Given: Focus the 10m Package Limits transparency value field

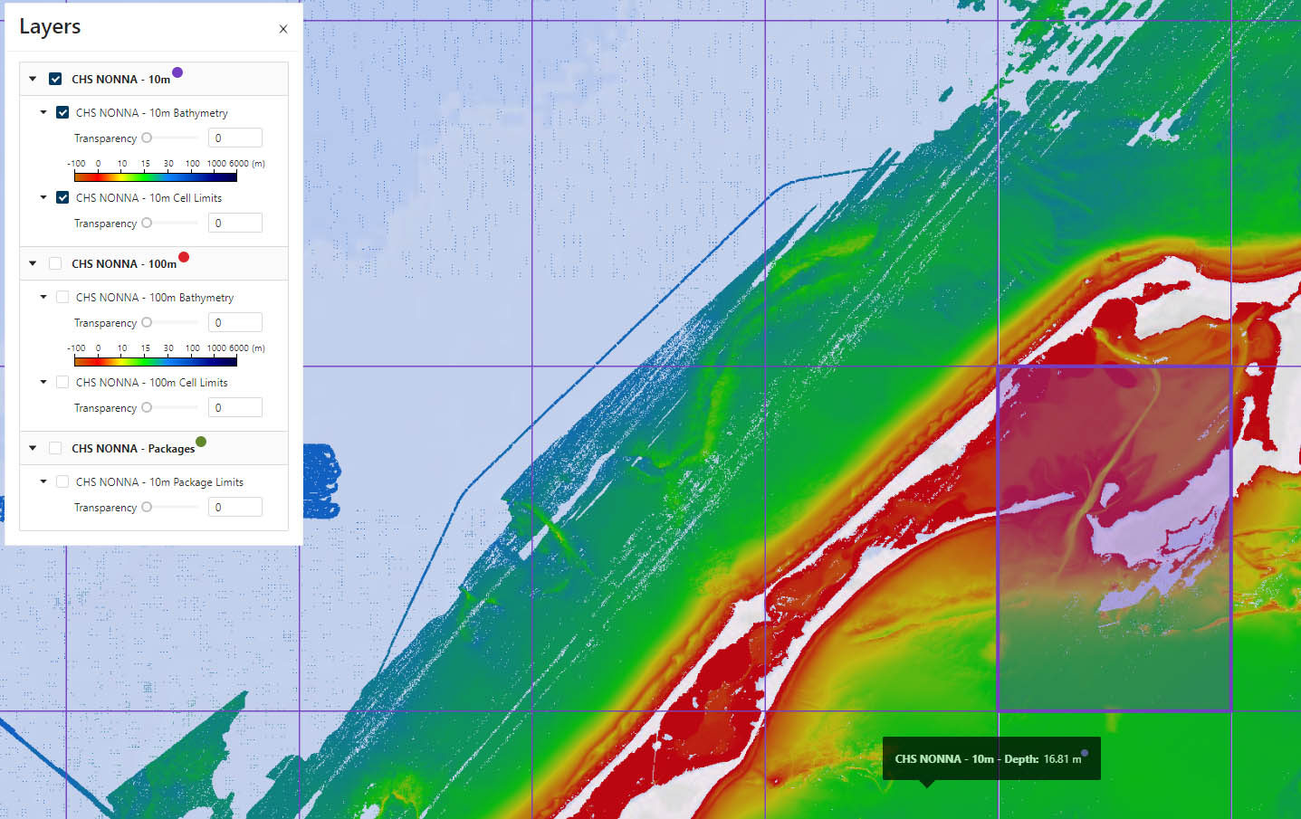Looking at the screenshot, I should pyautogui.click(x=235, y=507).
